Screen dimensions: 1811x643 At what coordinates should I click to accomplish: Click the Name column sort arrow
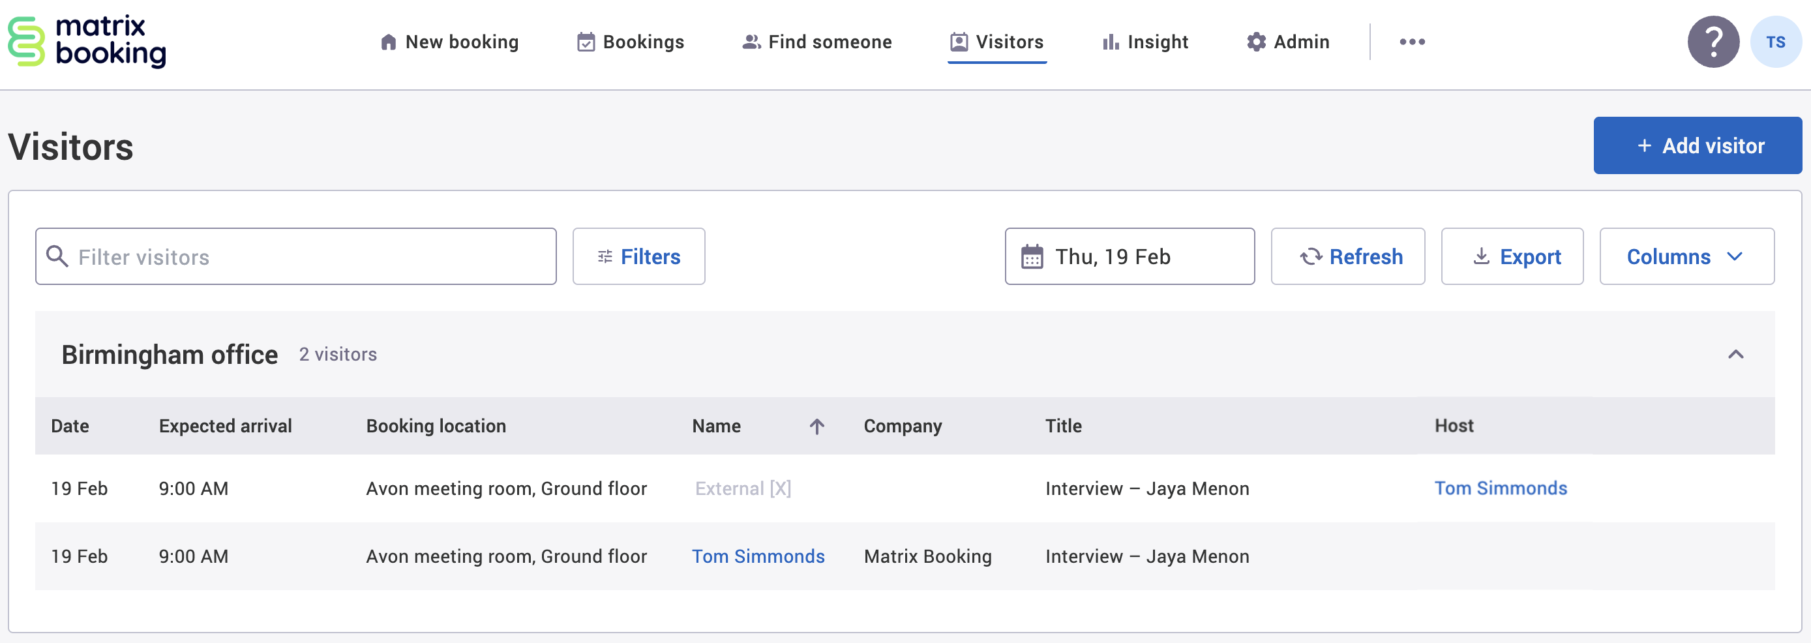816,426
